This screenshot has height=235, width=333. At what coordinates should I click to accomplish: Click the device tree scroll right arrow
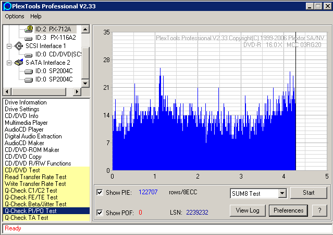coord(77,91)
